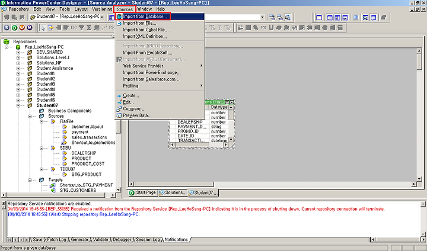Choose Import From PeopleSoft entry

click(x=160, y=53)
